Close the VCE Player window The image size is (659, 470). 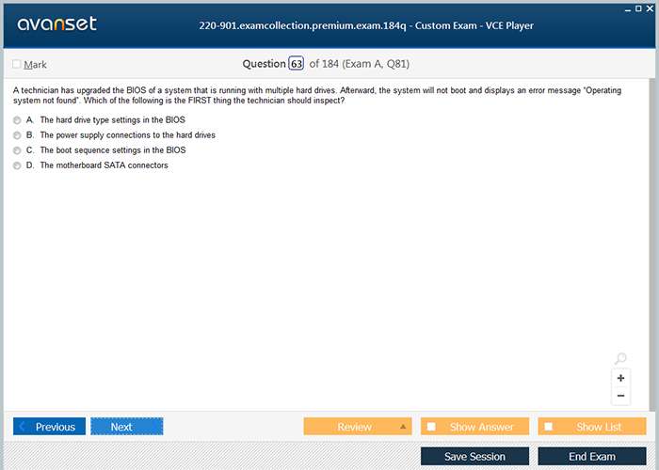pyautogui.click(x=651, y=7)
